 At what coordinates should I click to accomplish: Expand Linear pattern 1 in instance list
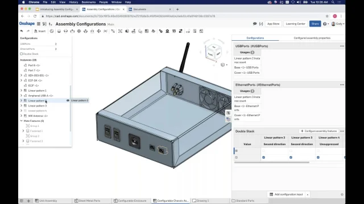pos(22,91)
